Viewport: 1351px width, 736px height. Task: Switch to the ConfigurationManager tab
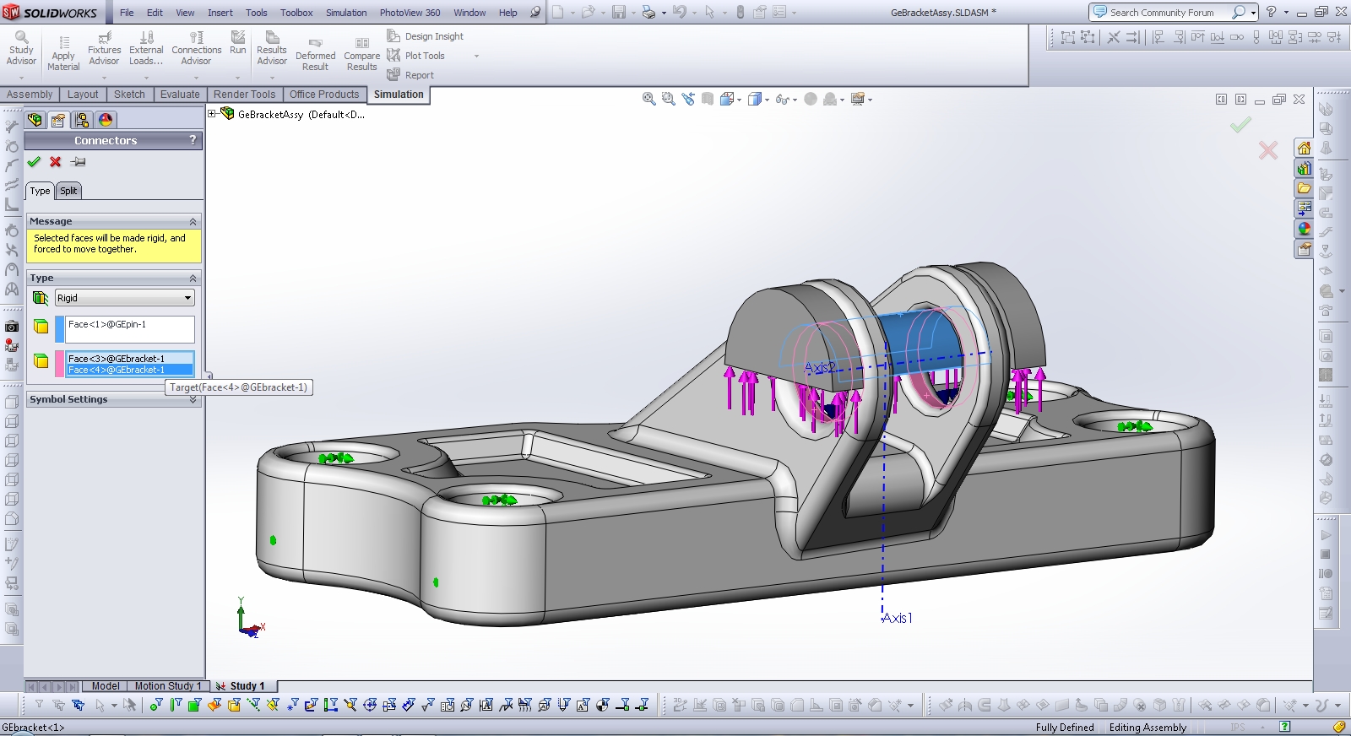point(82,120)
